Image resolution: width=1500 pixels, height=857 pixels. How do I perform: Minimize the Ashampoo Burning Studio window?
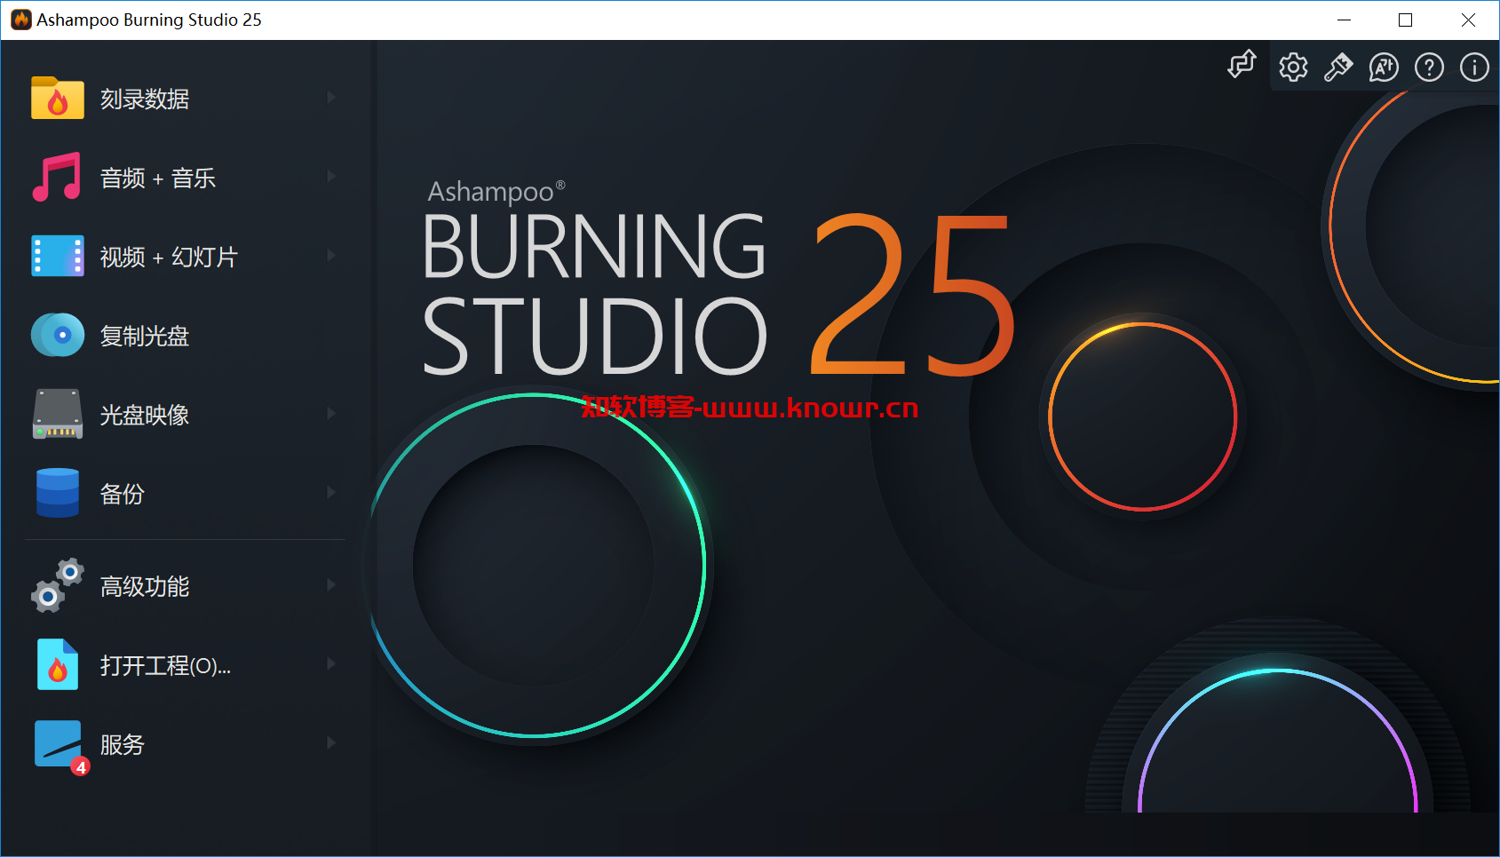point(1345,20)
